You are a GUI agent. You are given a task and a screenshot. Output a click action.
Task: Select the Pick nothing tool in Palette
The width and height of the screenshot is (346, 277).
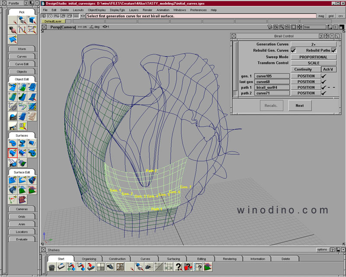coord(13,20)
